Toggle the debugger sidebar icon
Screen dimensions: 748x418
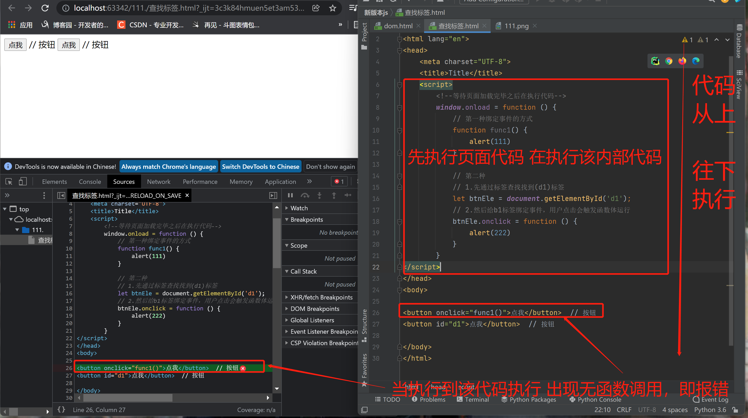273,195
